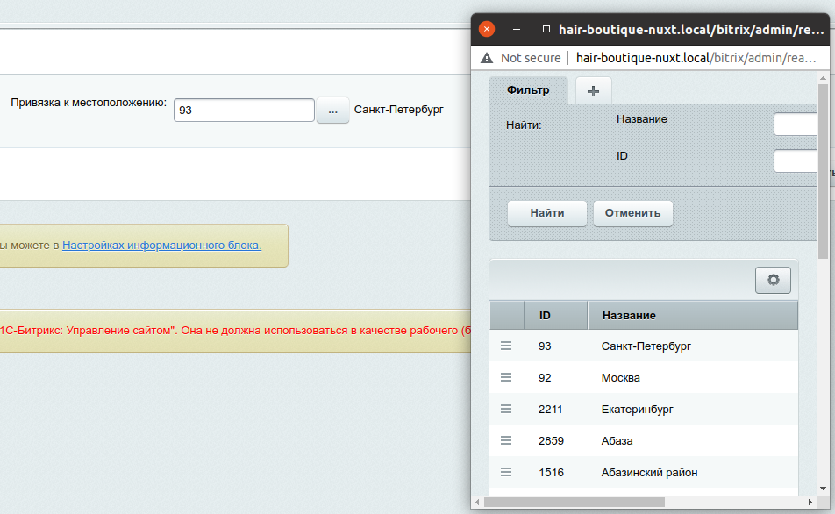Image resolution: width=835 pixels, height=514 pixels.
Task: Click the Название filter input field
Action: [796, 125]
